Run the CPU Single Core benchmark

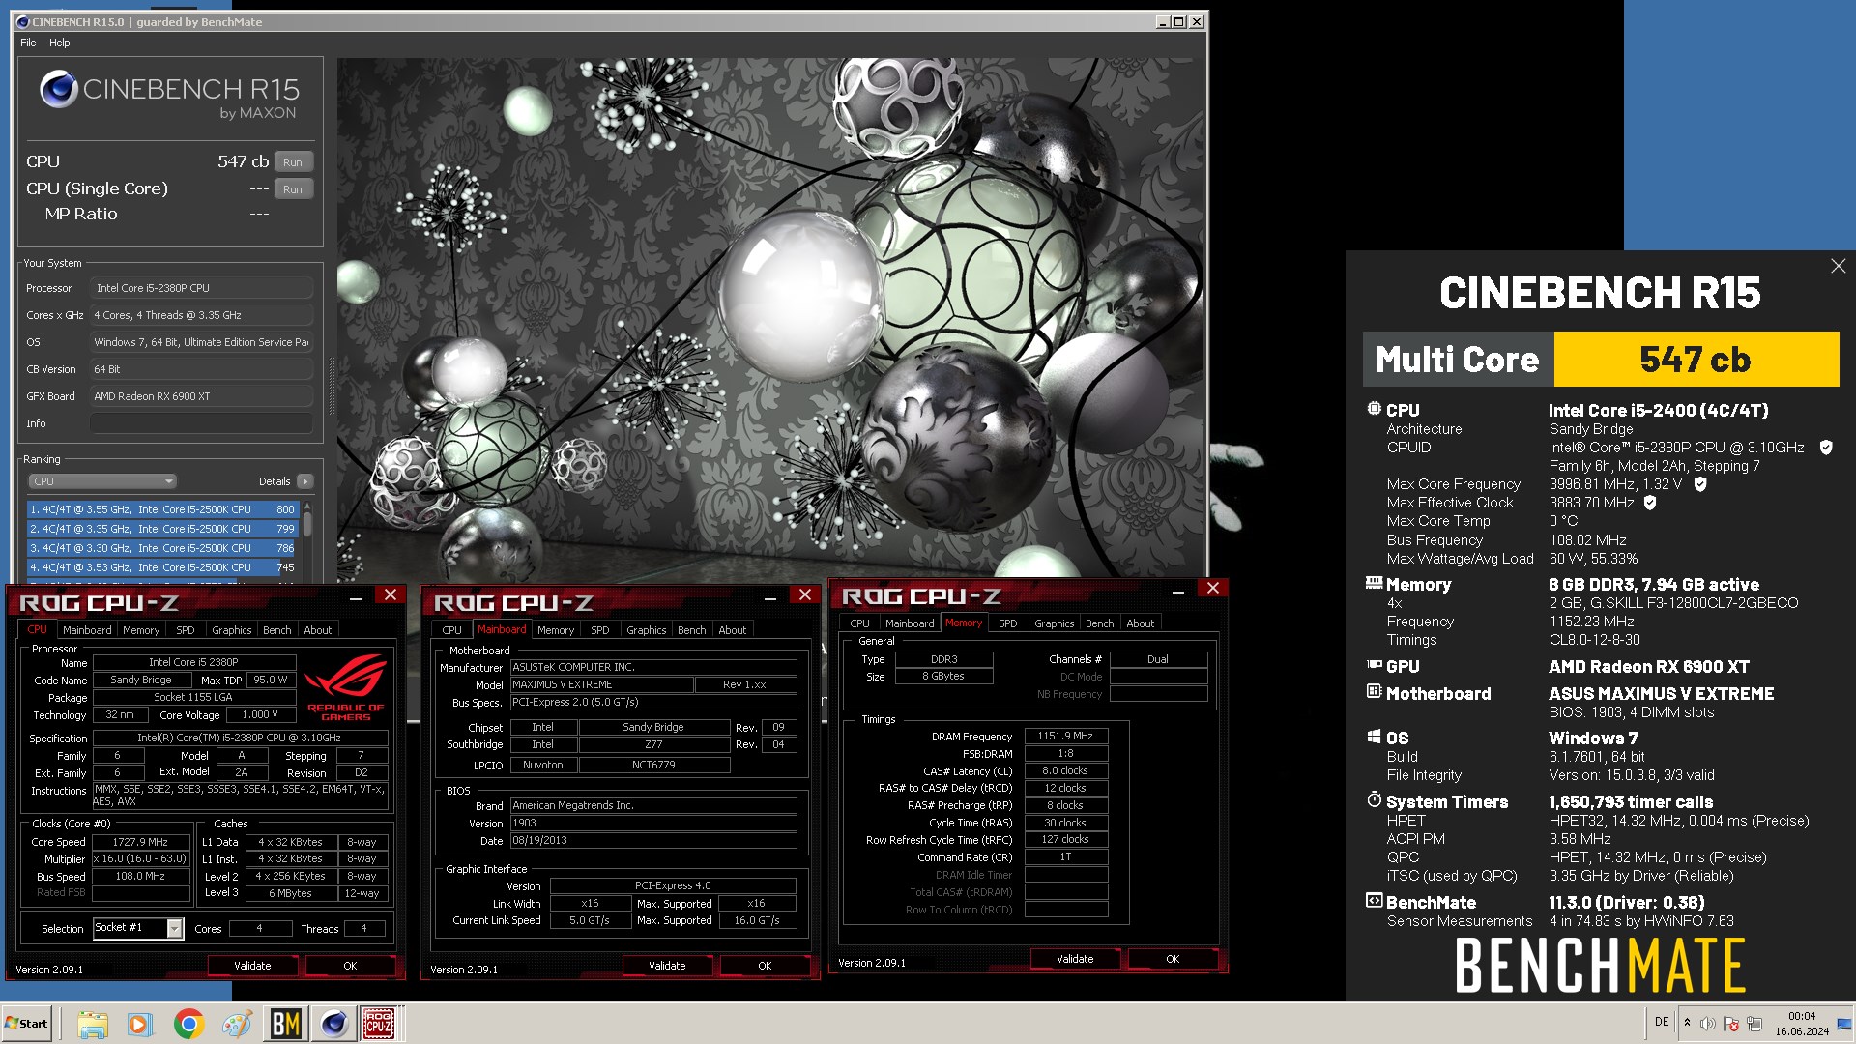coord(293,189)
